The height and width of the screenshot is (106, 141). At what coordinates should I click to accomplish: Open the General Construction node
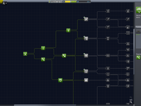click(86, 38)
